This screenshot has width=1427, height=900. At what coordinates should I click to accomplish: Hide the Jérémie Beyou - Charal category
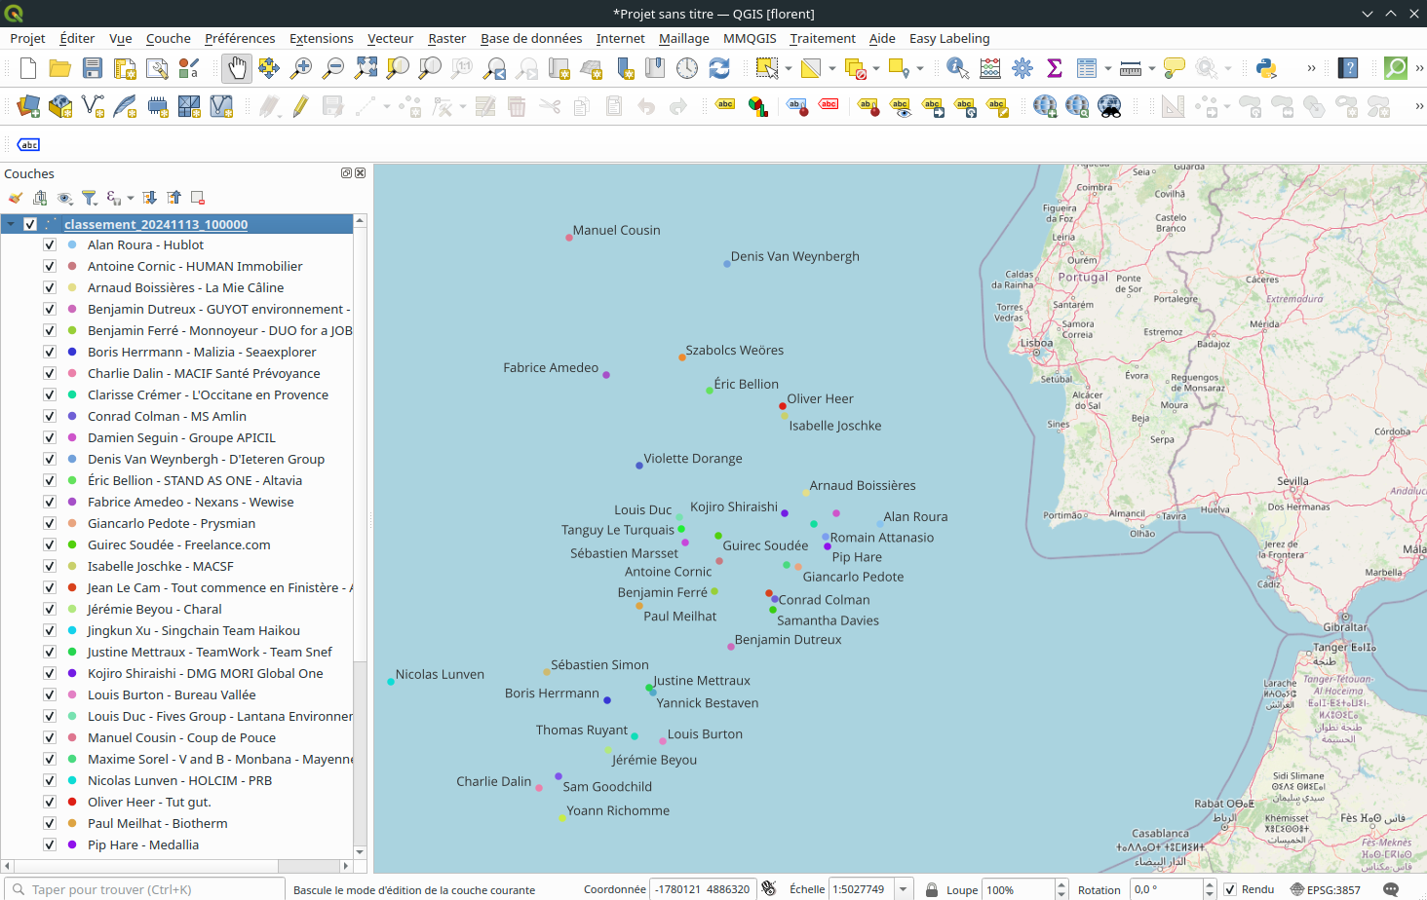50,609
